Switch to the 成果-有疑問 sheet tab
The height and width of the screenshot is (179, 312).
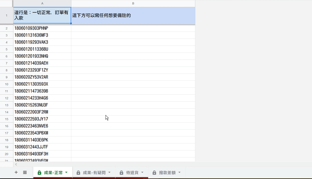(x=94, y=172)
